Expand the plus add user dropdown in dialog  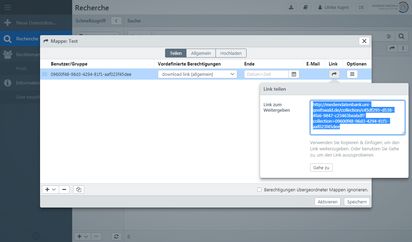click(x=50, y=190)
